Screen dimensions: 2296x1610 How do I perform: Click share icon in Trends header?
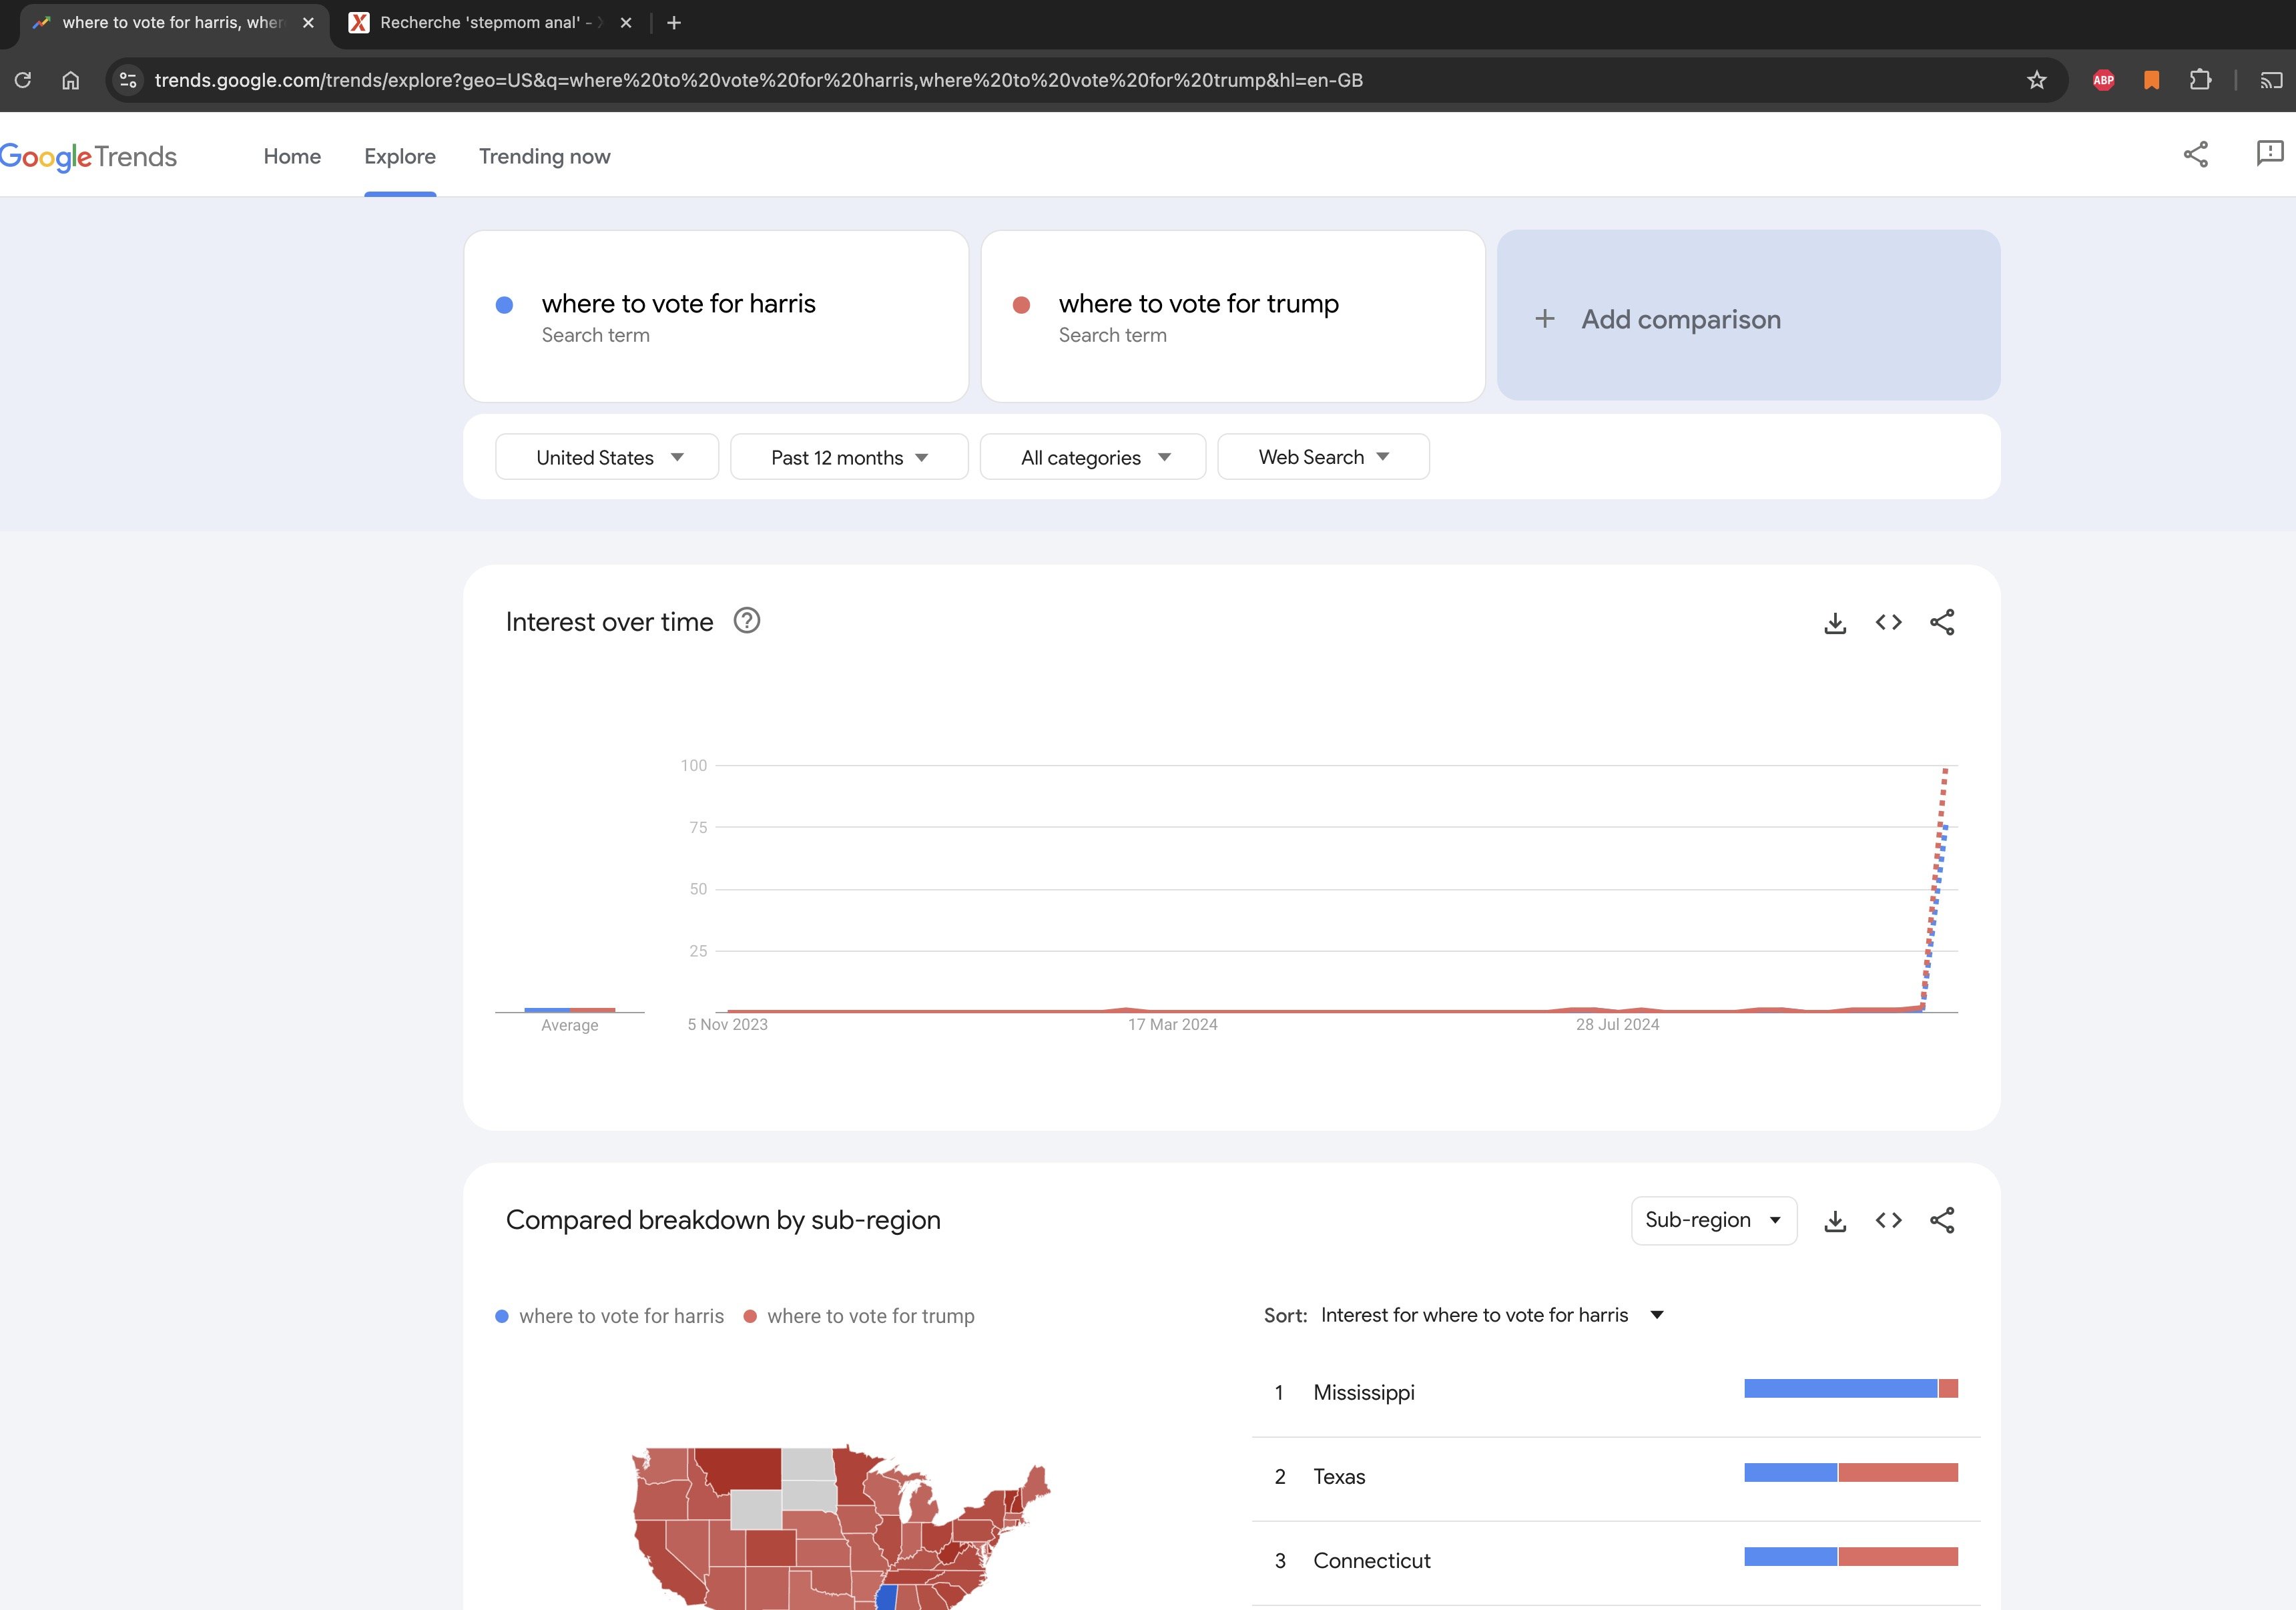click(x=2195, y=155)
